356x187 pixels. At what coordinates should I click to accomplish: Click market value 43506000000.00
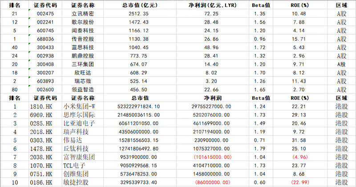(x=139, y=132)
